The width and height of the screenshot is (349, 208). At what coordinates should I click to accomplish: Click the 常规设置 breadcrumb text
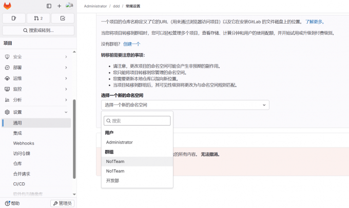coord(133,6)
